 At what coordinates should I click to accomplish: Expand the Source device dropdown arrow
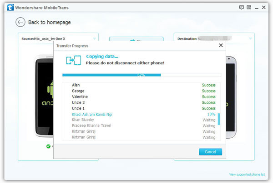click(x=95, y=39)
